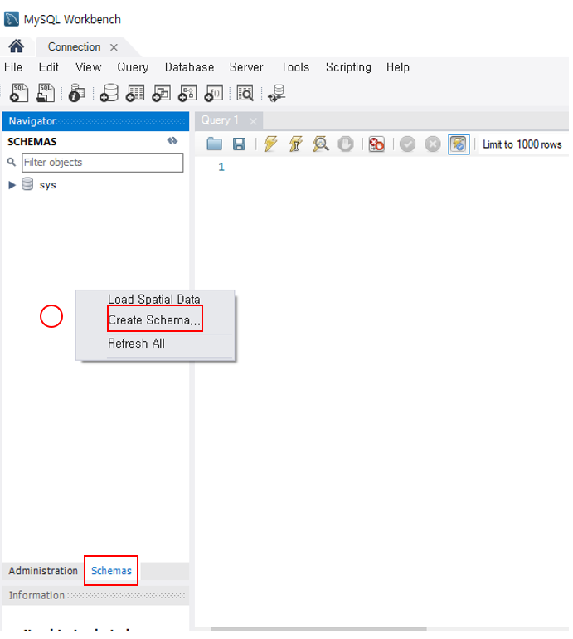Click the horizontal scrollbar under the editor
The width and height of the screenshot is (573, 639).
click(x=318, y=629)
